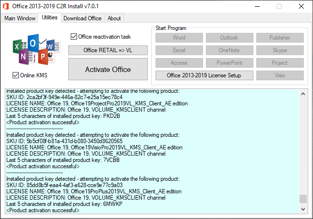313x219 pixels.
Task: Open the Download Office tab
Action: point(82,18)
